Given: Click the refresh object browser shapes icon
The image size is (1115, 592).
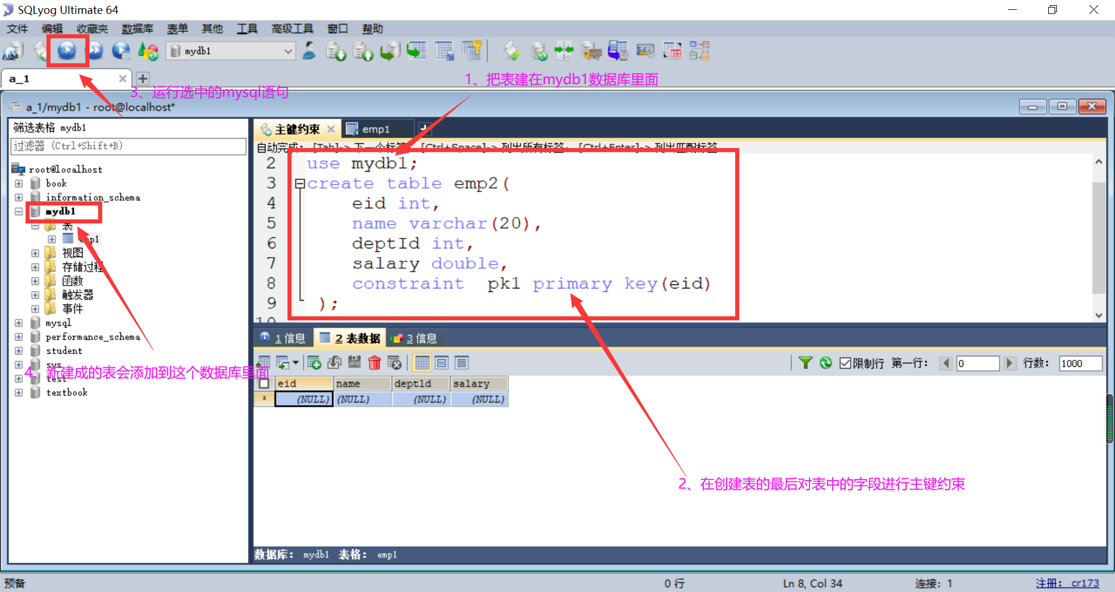Looking at the screenshot, I should click(149, 51).
